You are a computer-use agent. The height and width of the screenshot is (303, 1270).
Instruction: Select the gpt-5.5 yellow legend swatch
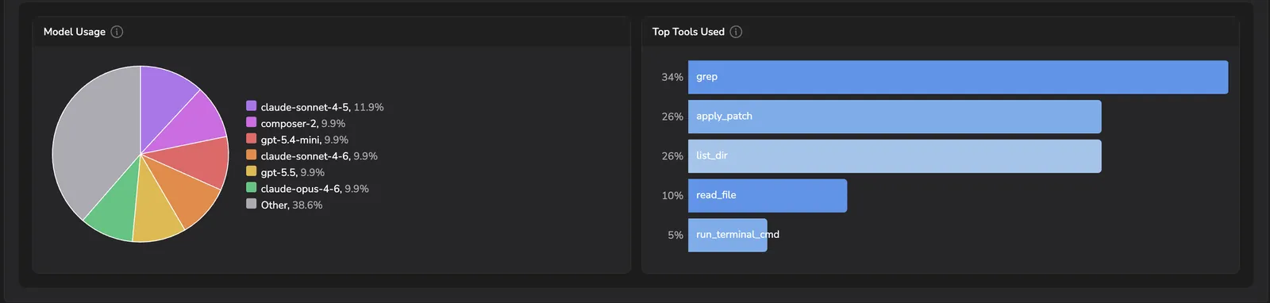coord(252,171)
